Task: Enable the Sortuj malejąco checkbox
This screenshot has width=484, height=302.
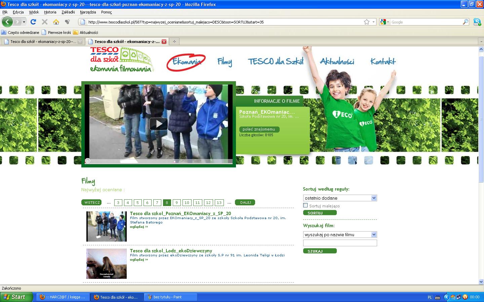Action: pyautogui.click(x=305, y=205)
